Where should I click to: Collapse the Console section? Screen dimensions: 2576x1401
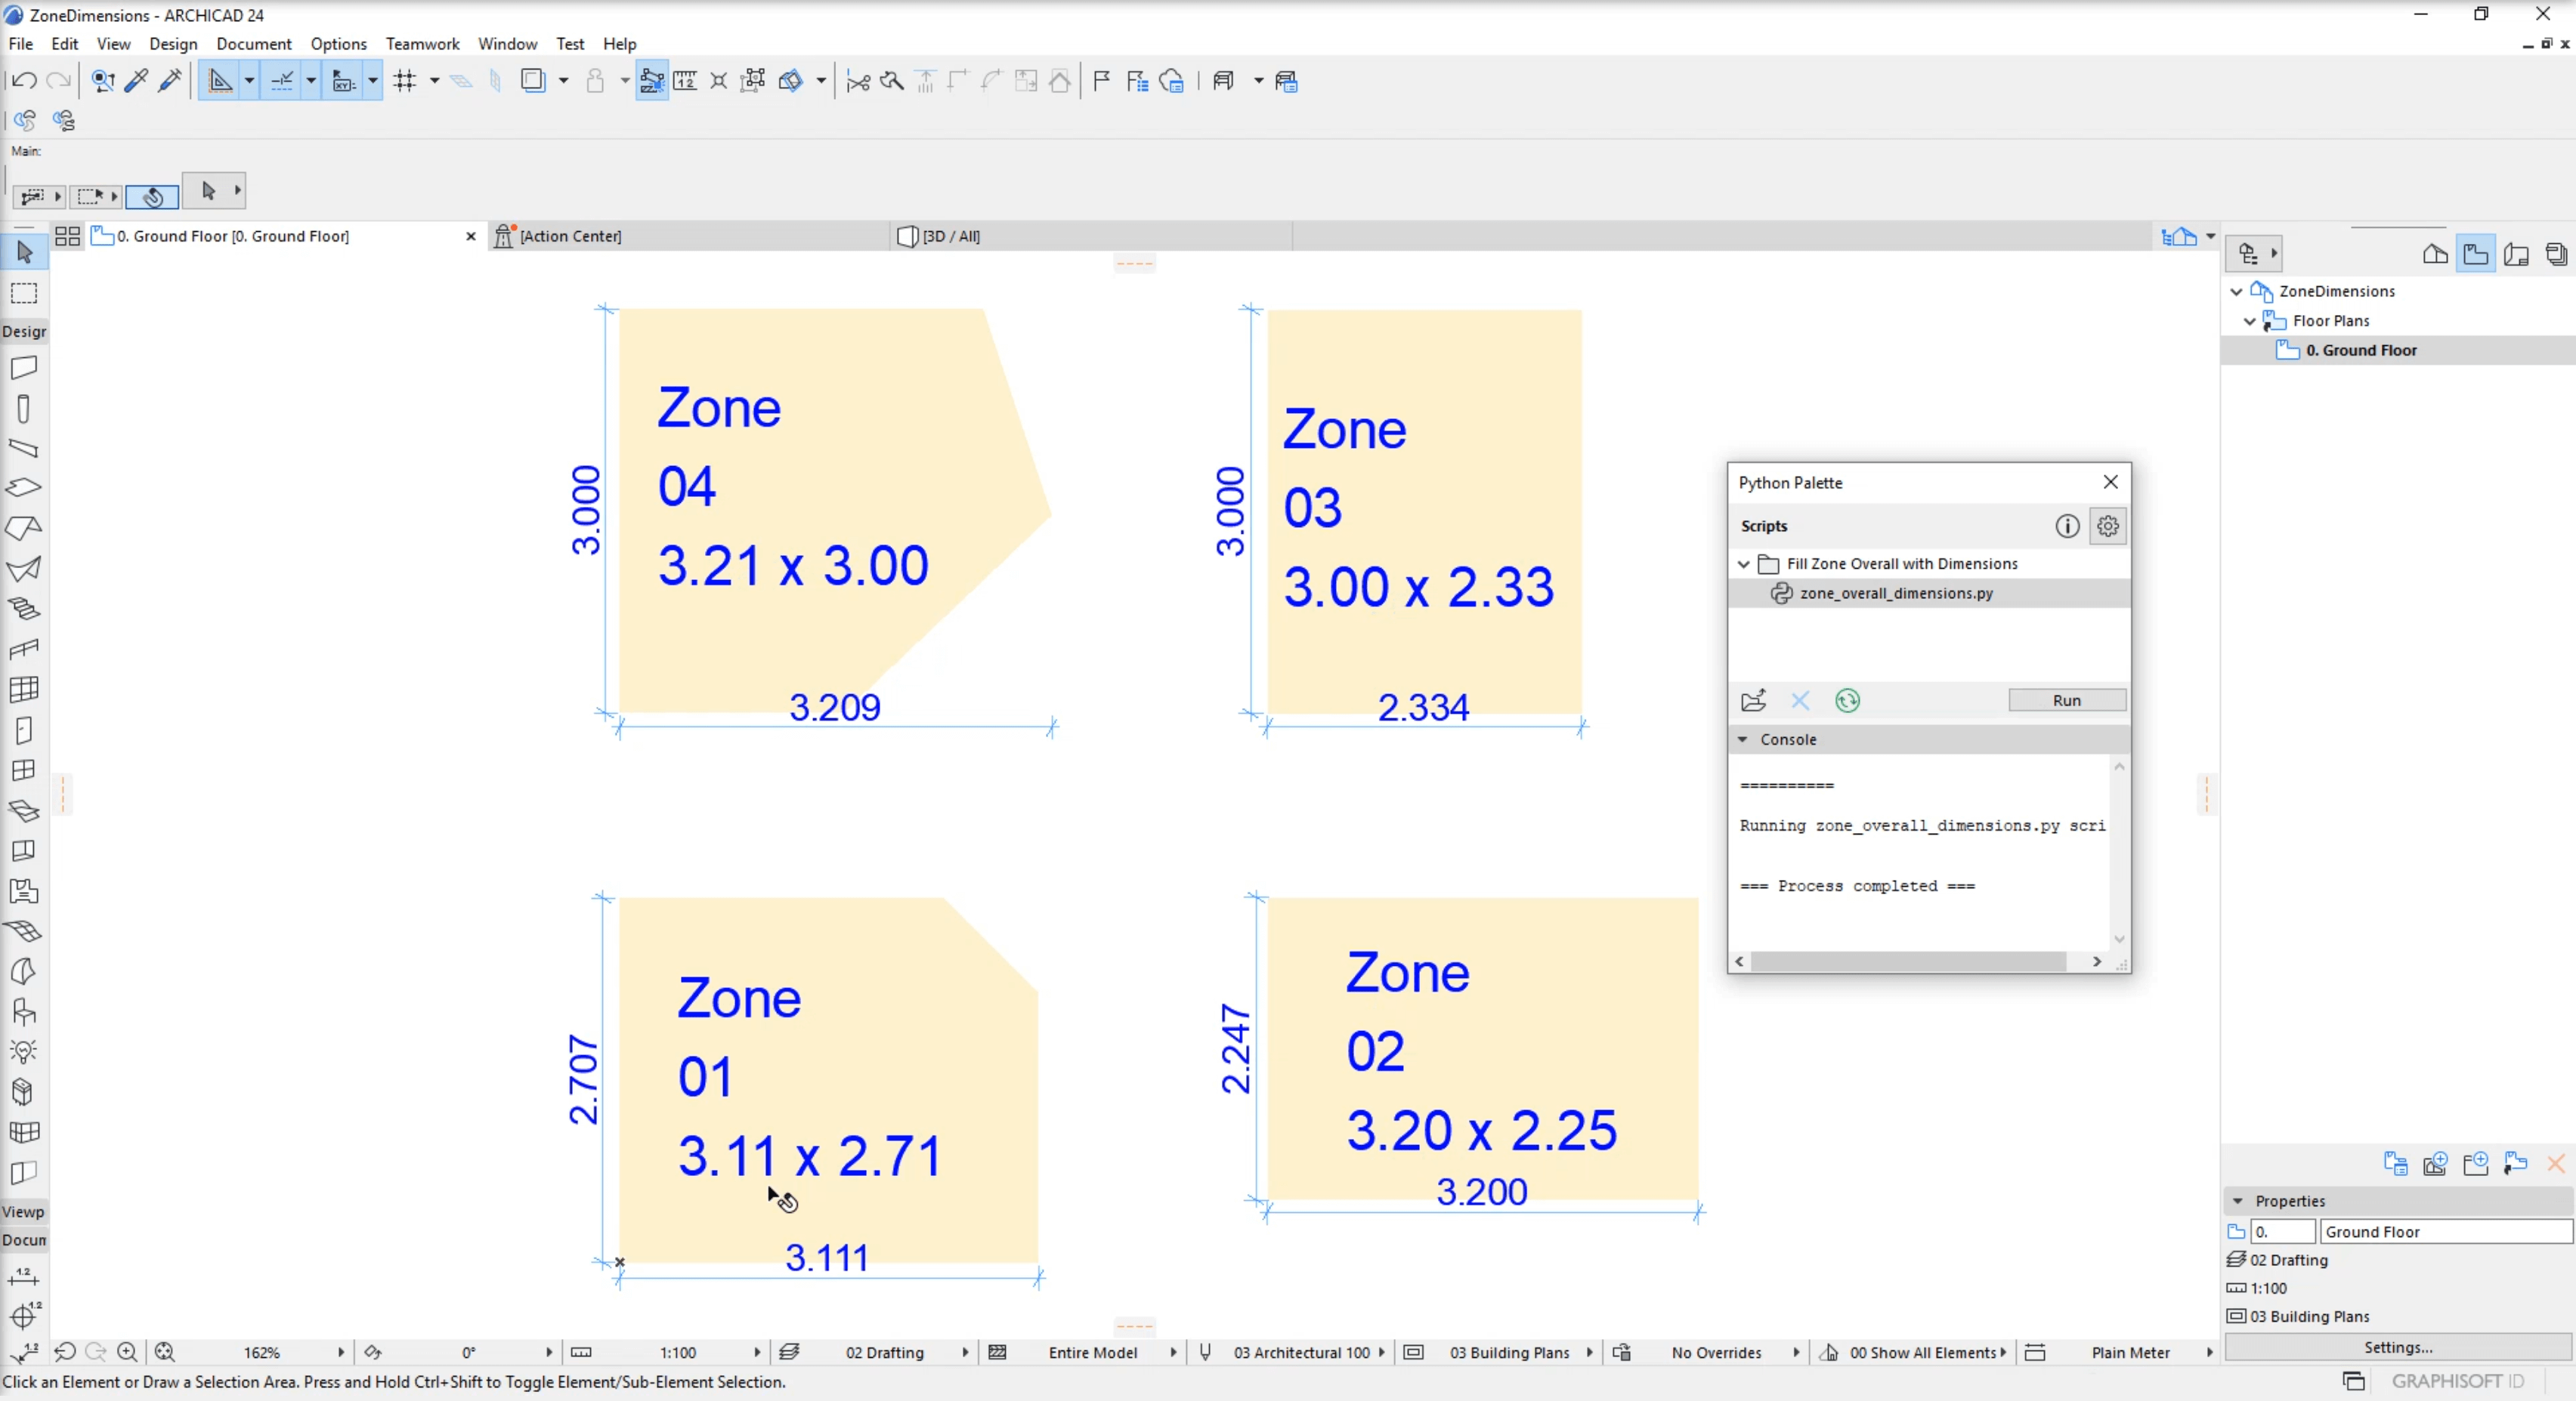click(x=1743, y=739)
